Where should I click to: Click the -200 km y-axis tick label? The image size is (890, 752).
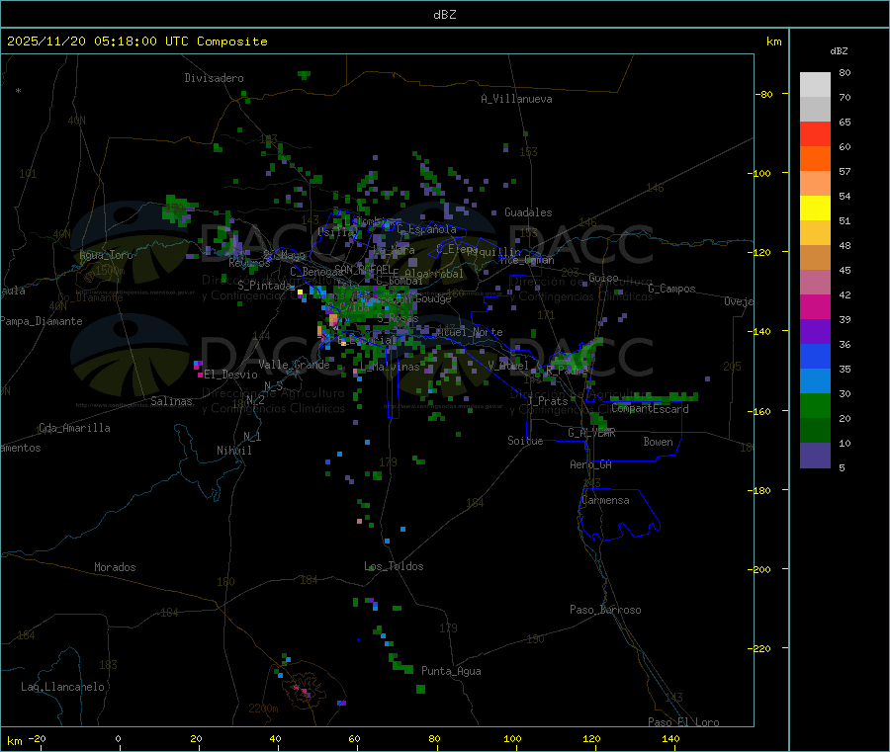click(758, 569)
